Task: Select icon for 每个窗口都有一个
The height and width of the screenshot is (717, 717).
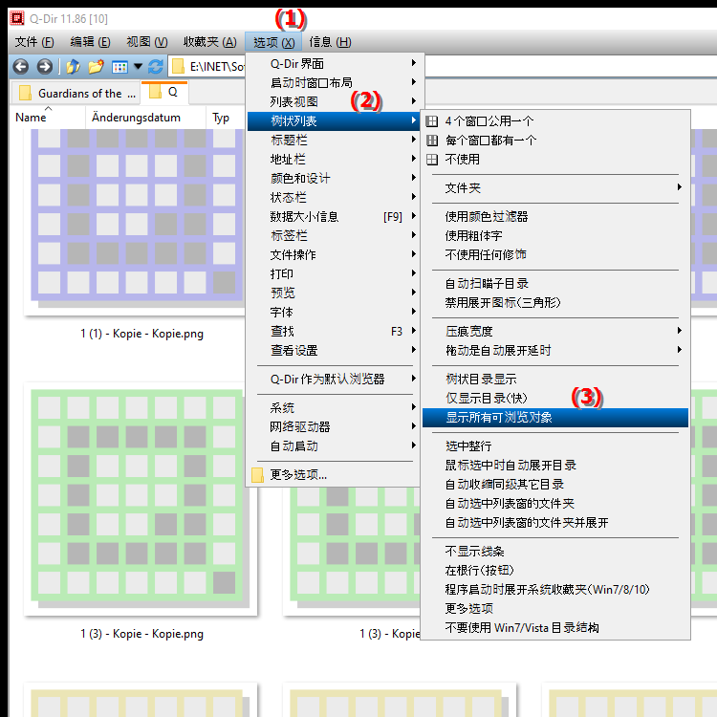Action: tap(432, 141)
